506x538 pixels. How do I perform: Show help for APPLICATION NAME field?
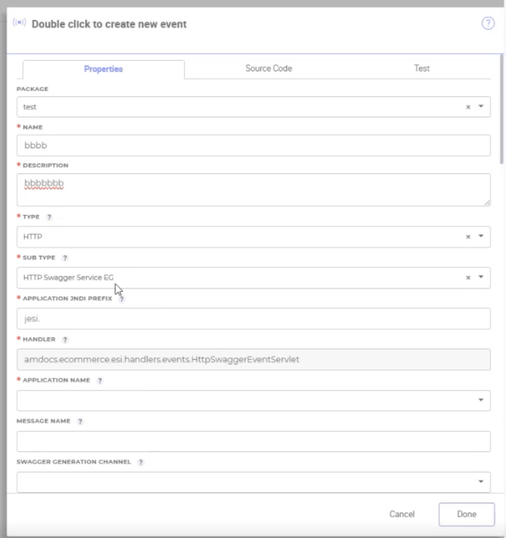coord(100,381)
